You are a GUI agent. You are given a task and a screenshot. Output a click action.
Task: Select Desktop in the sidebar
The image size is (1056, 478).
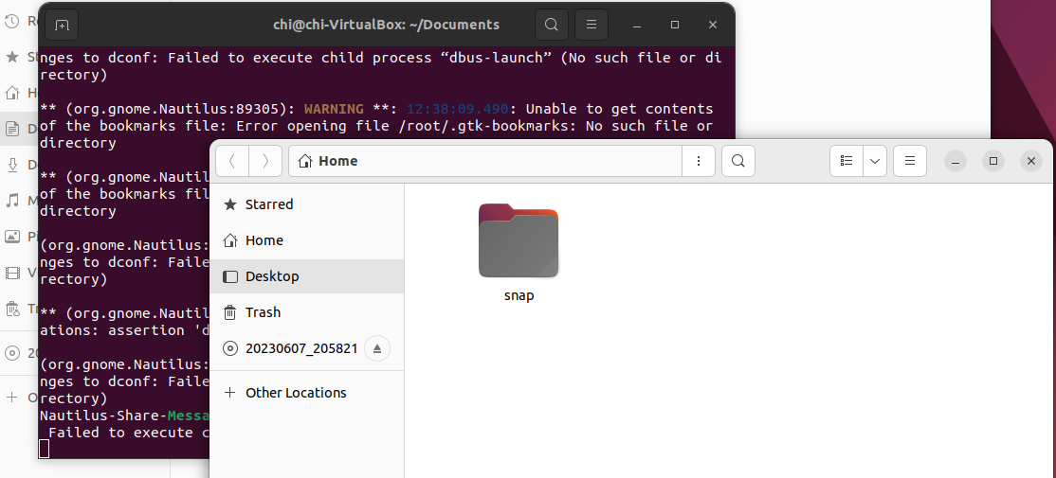point(271,276)
